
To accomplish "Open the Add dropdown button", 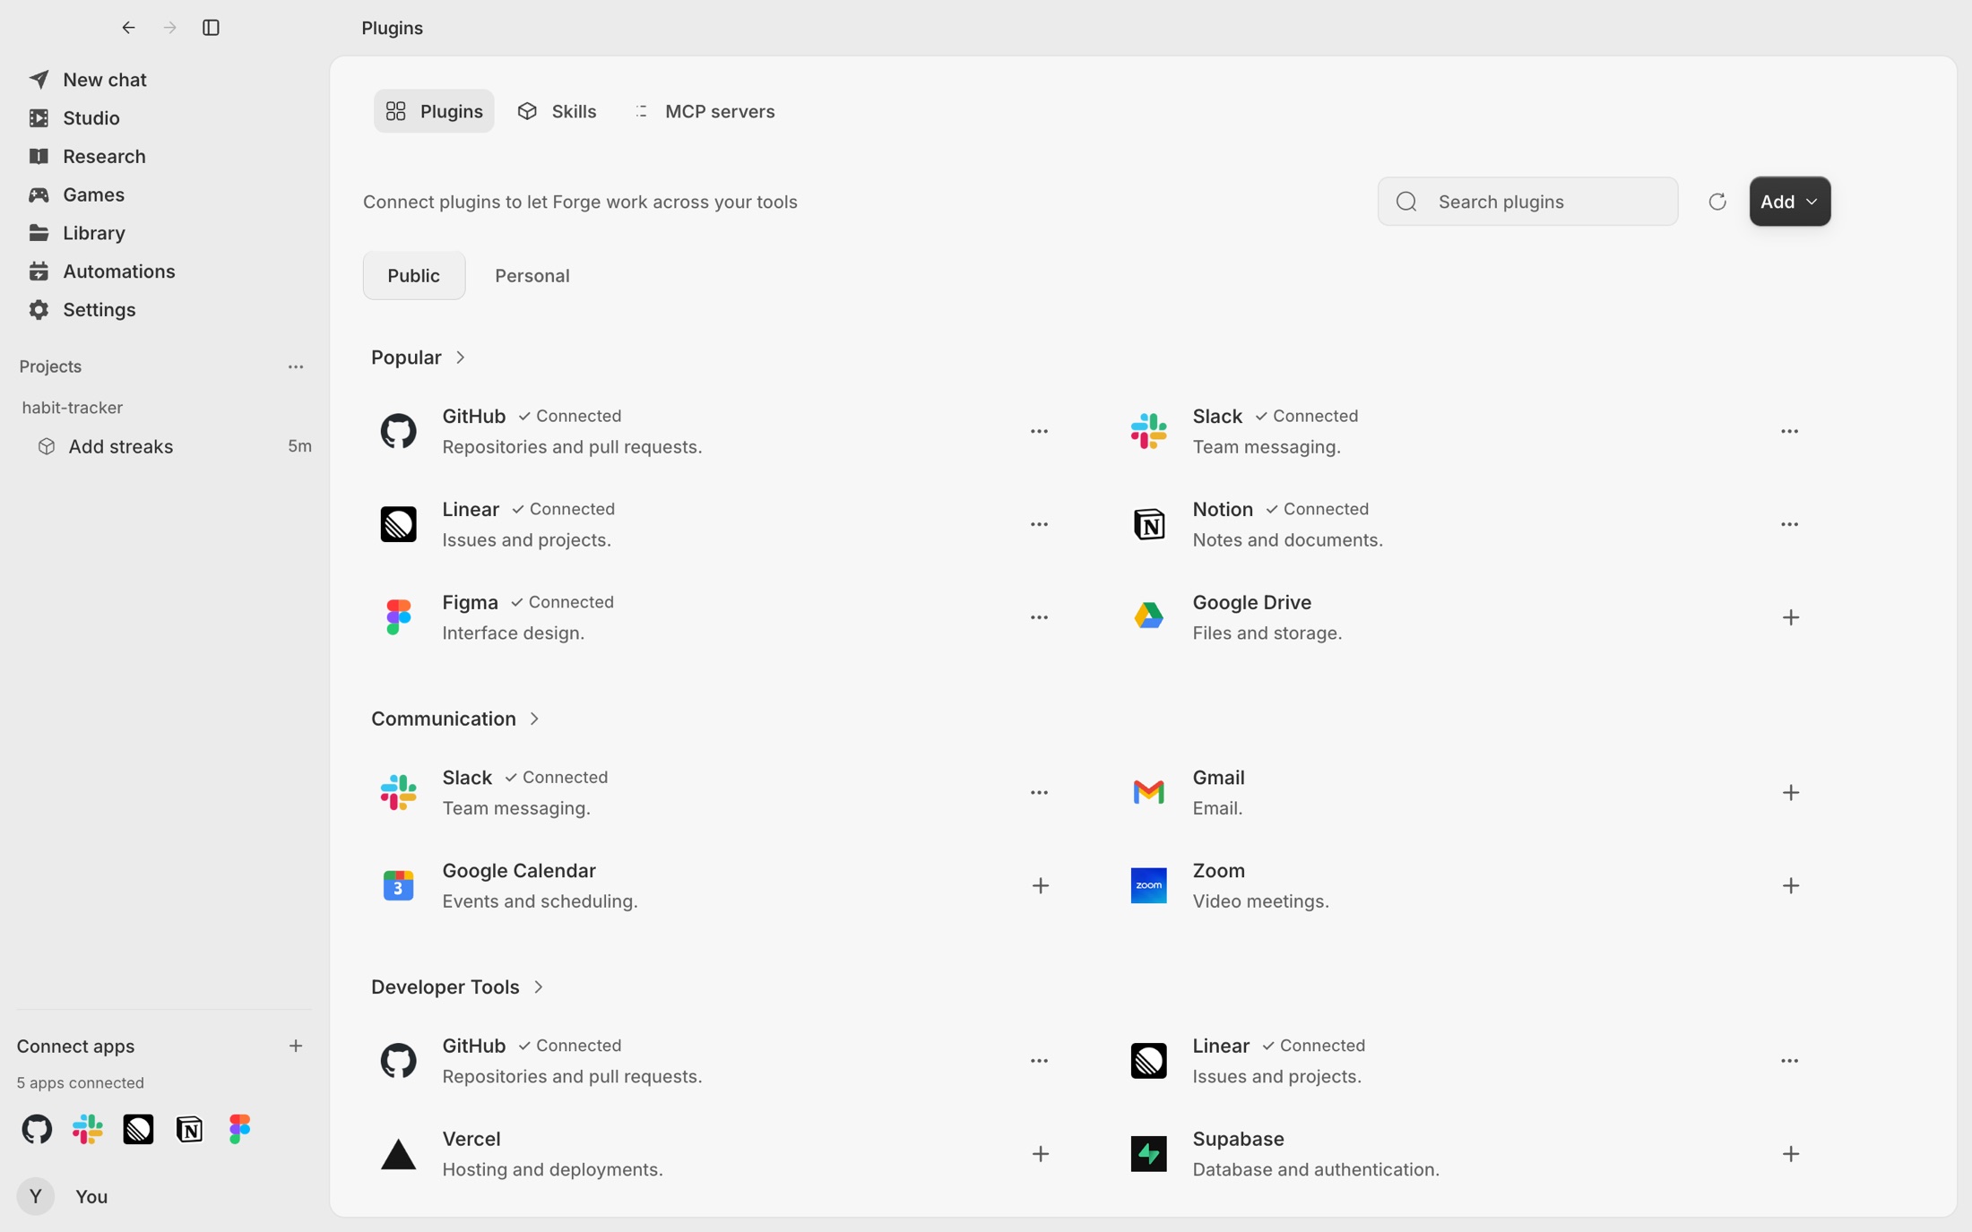I will point(1789,202).
